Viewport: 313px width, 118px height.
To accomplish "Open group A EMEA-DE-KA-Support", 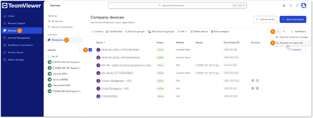I will pyautogui.click(x=65, y=62).
